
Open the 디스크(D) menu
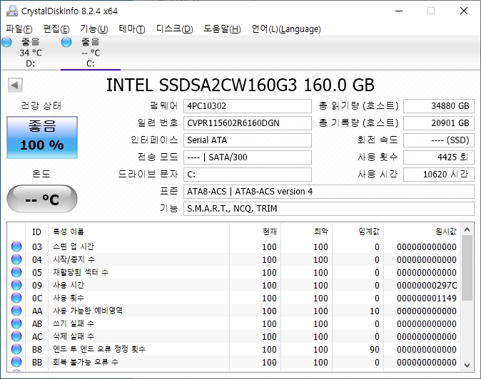(175, 29)
